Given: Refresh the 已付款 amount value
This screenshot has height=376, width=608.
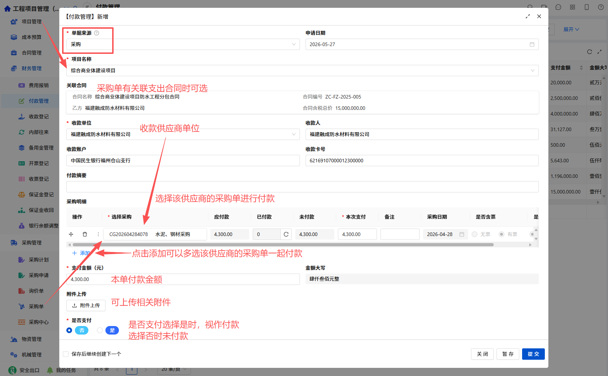Looking at the screenshot, I should click(x=286, y=234).
